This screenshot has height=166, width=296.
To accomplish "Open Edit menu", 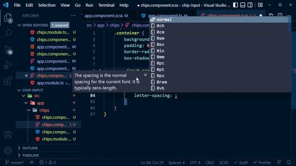I will pyautogui.click(x=29, y=5).
